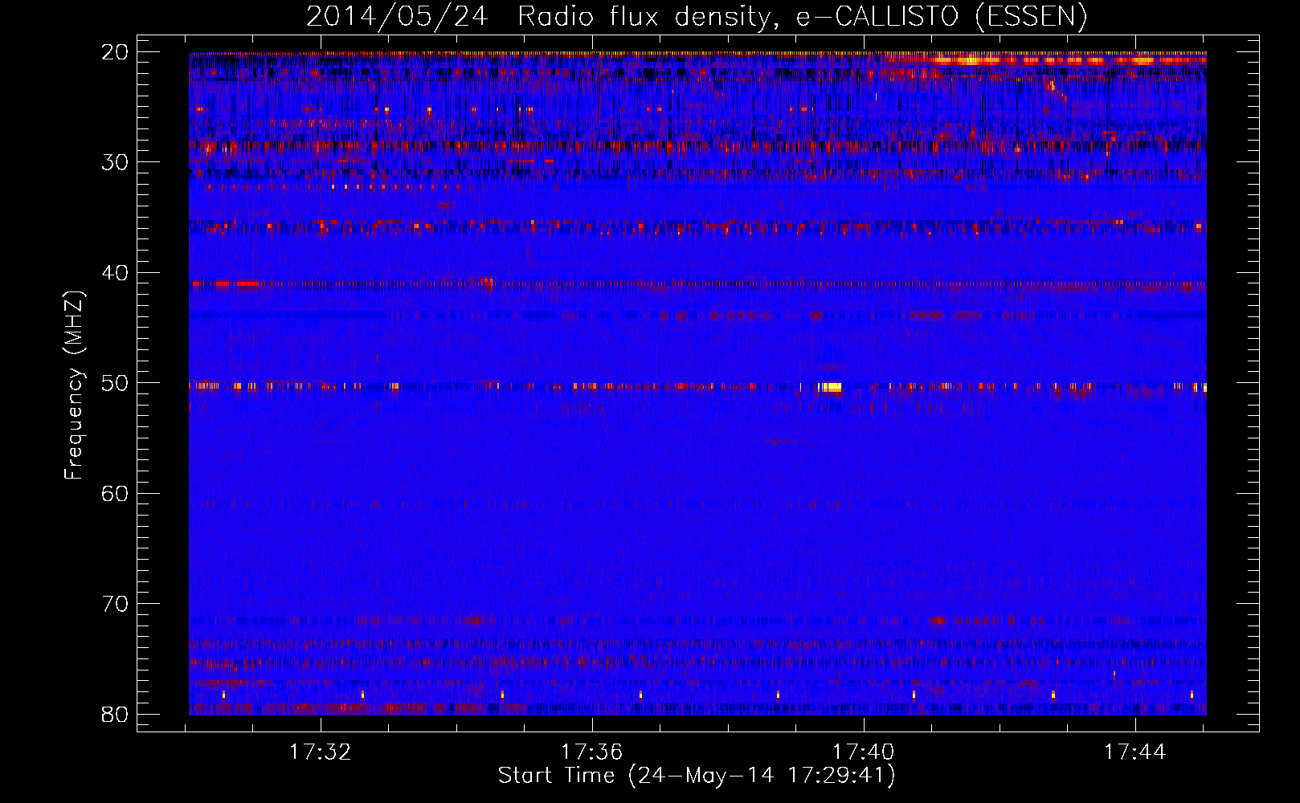Click the 'Frequency (MHZ)' axis label
This screenshot has height=803, width=1300.
pyautogui.click(x=74, y=386)
